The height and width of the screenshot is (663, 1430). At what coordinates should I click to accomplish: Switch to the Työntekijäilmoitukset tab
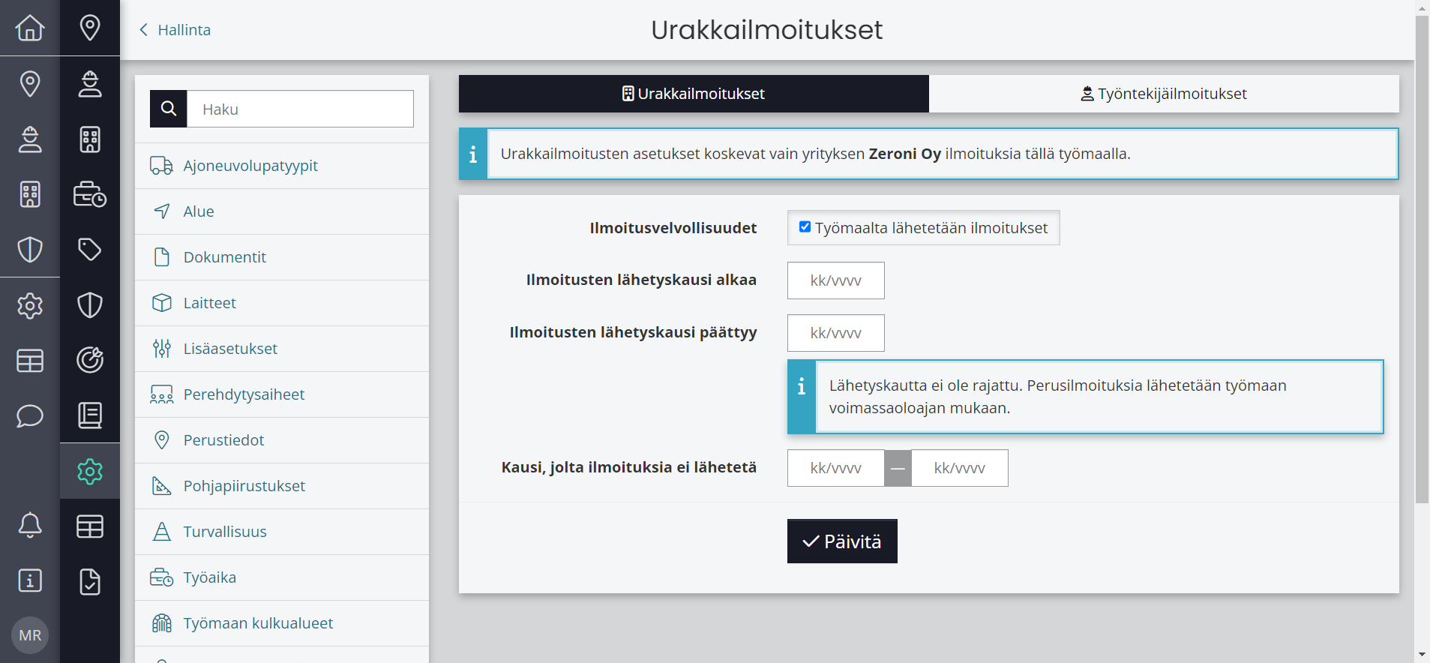(x=1164, y=94)
